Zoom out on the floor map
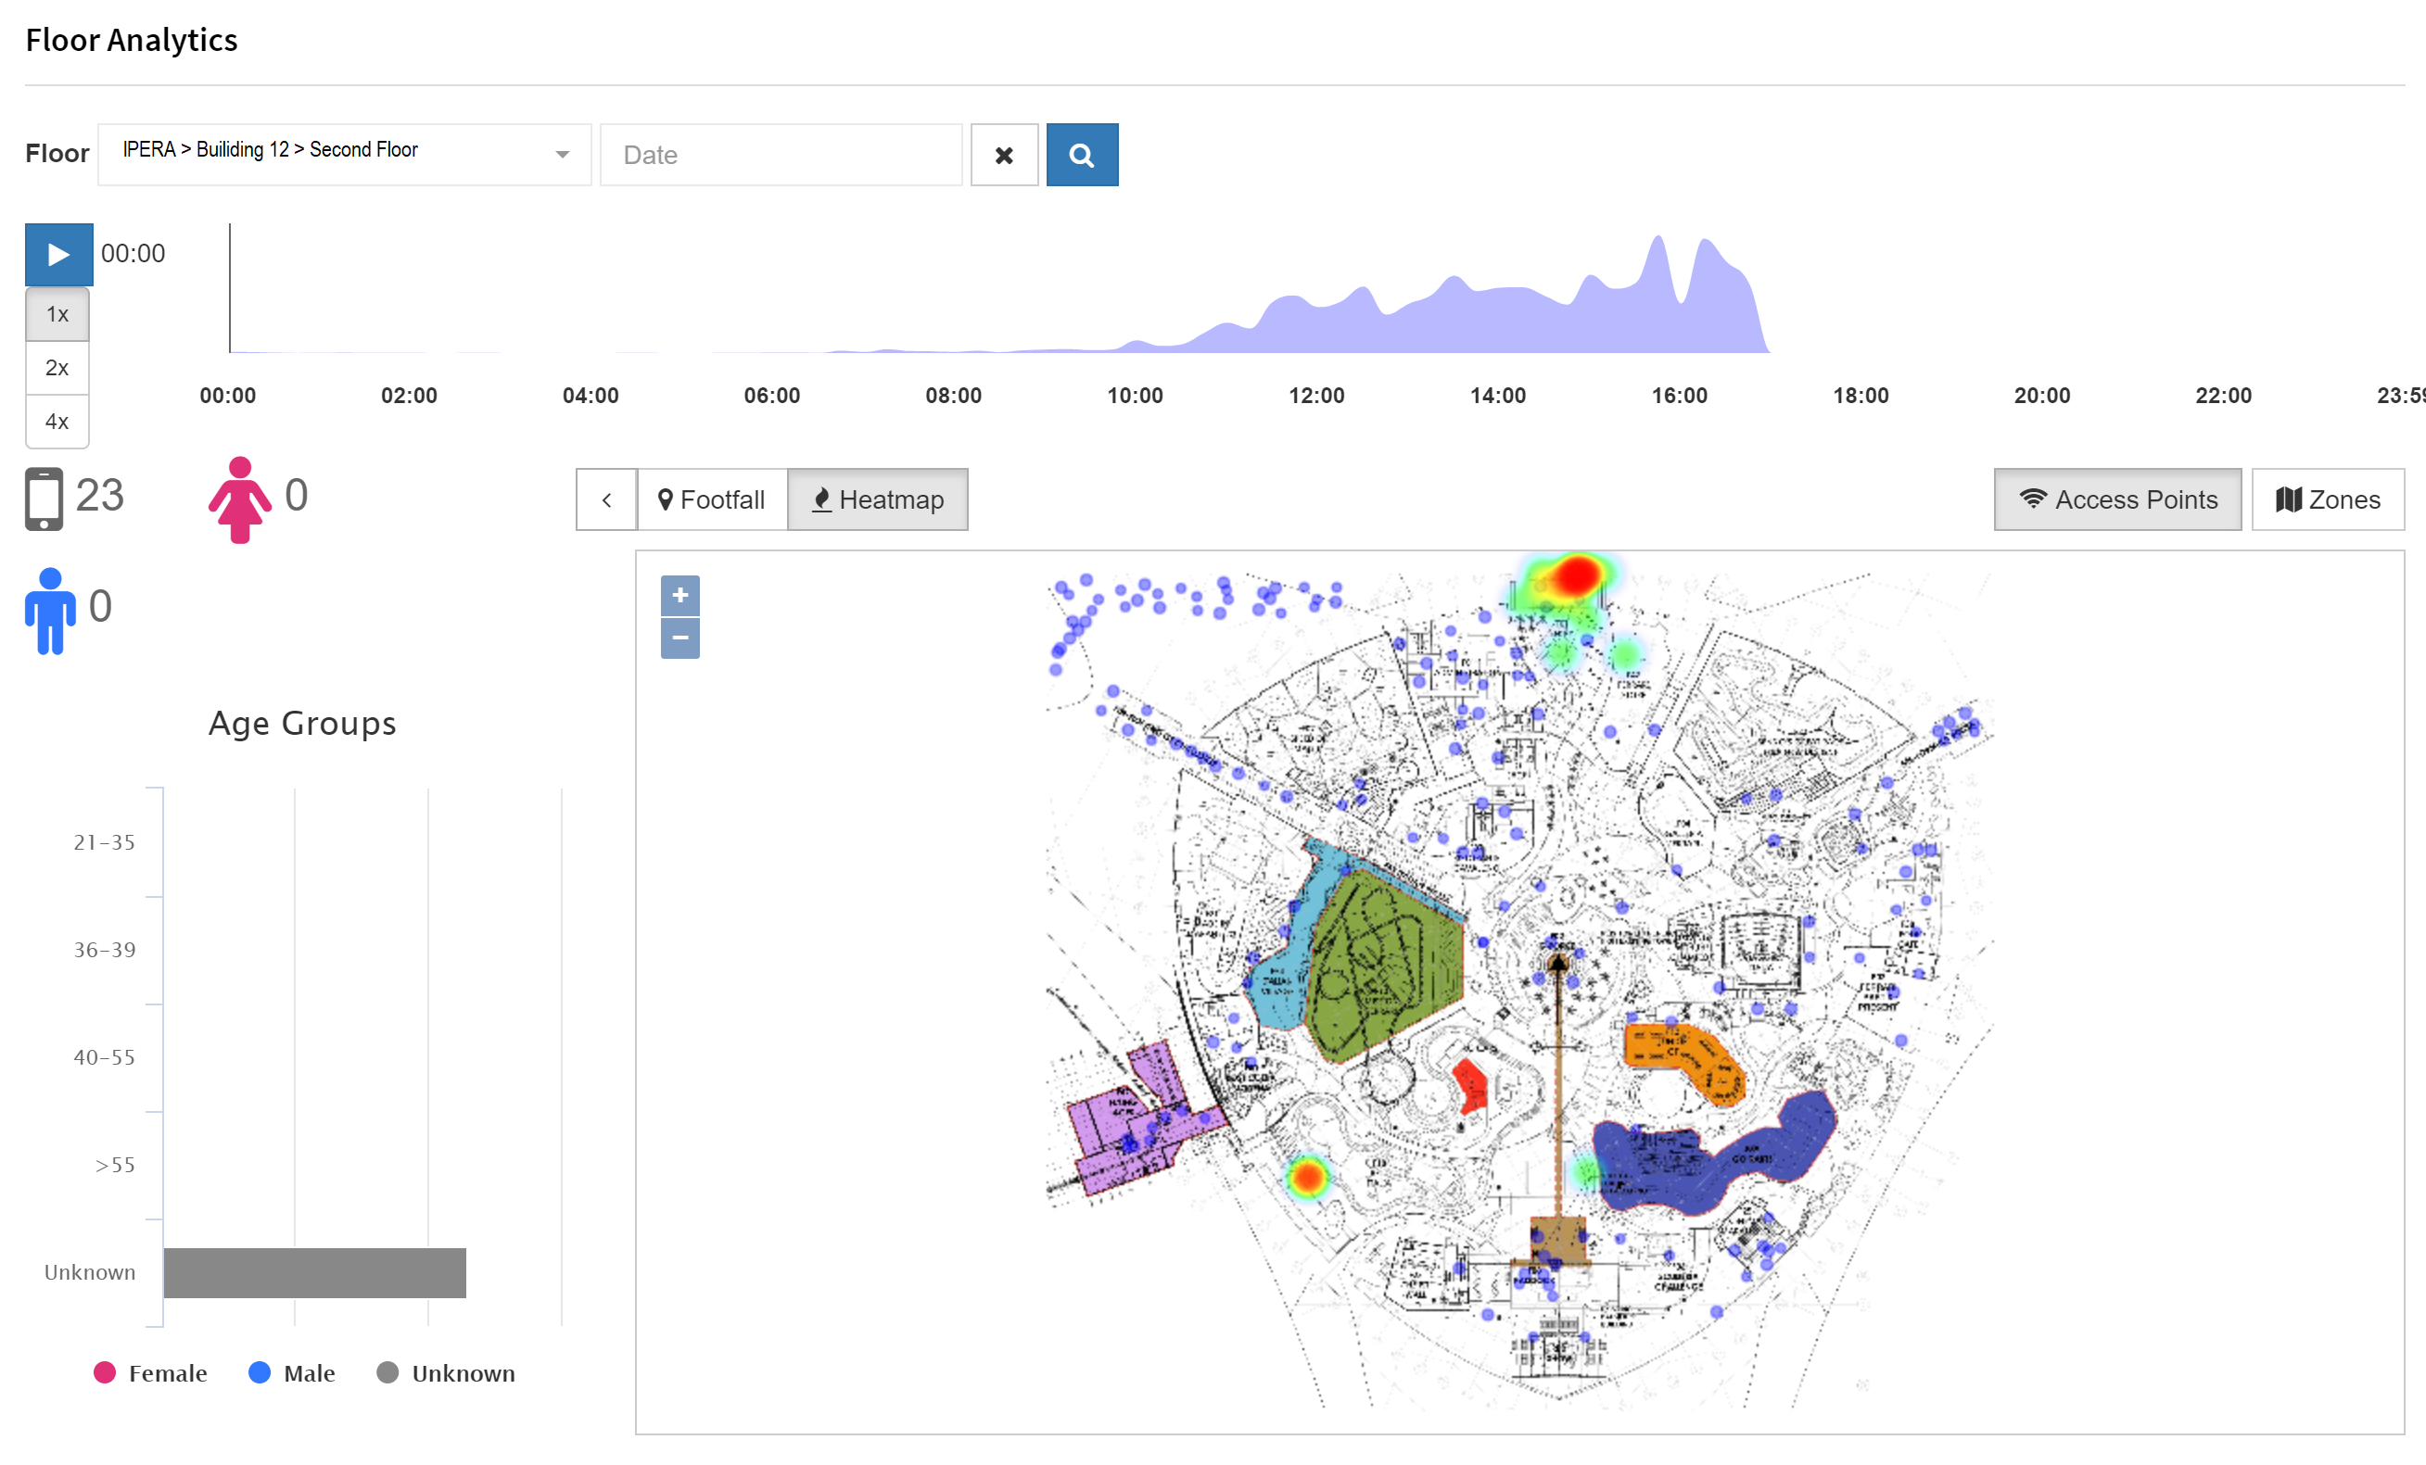 [680, 638]
